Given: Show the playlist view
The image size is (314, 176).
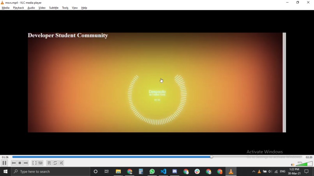Looking at the screenshot, I should pos(49,163).
